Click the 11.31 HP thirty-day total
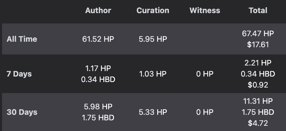 258,101
